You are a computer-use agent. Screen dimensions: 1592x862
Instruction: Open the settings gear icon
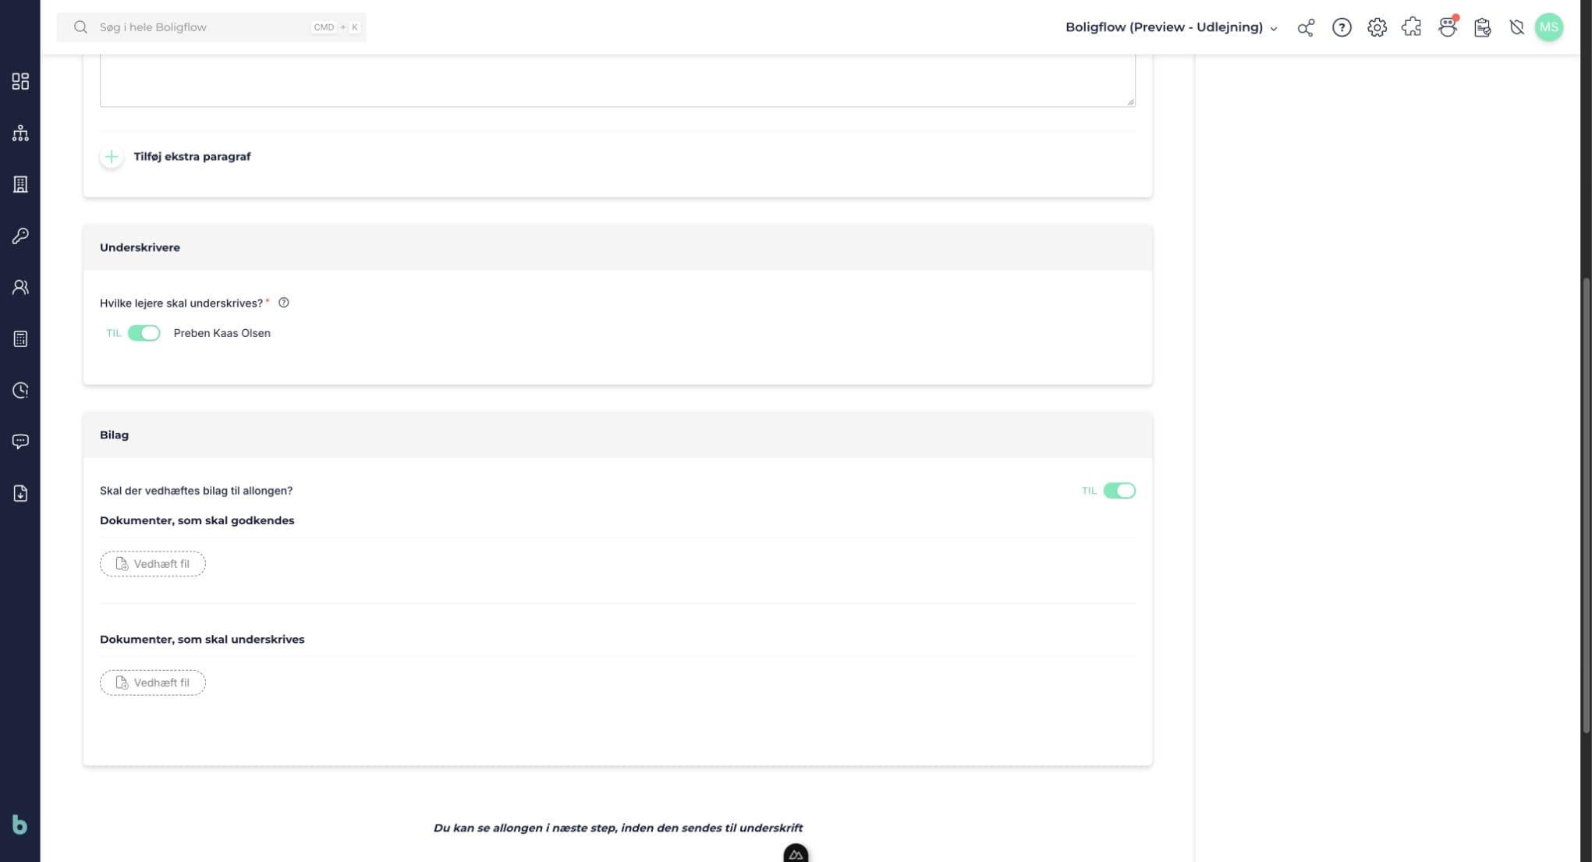click(x=1377, y=27)
